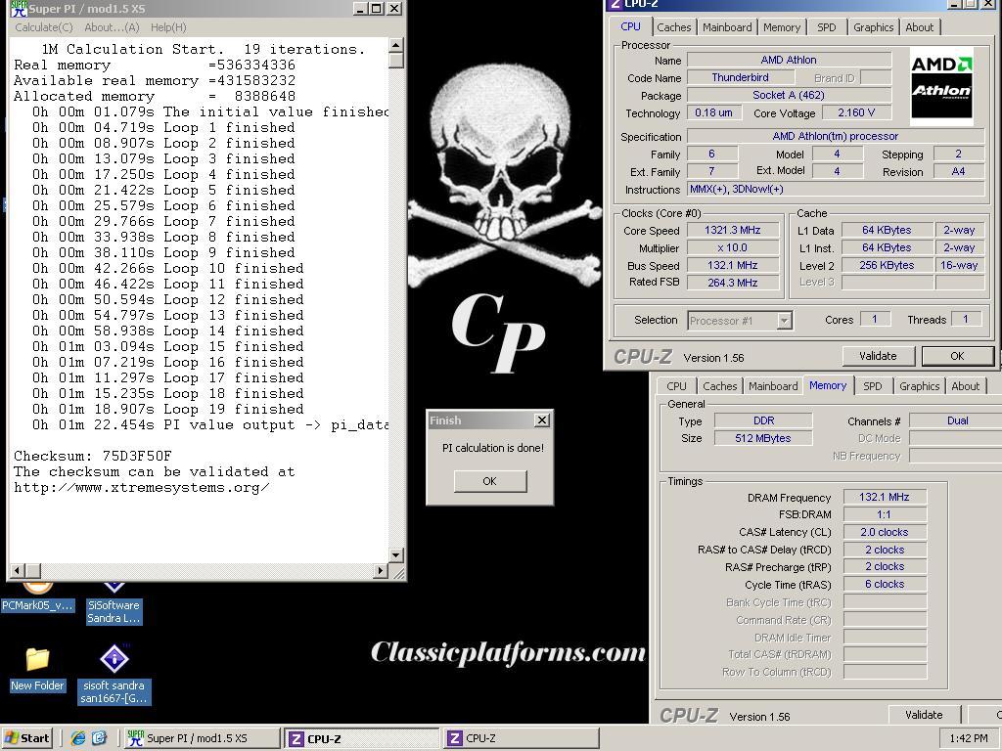The image size is (1002, 751).
Task: Click Internet Explorer quick launch icon
Action: (78, 738)
